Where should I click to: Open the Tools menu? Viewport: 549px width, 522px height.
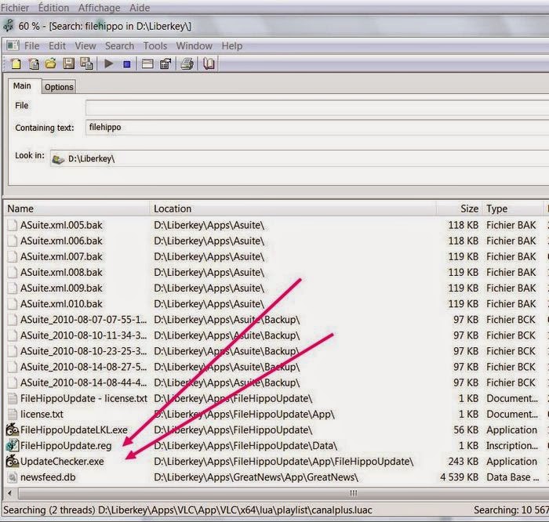point(155,45)
